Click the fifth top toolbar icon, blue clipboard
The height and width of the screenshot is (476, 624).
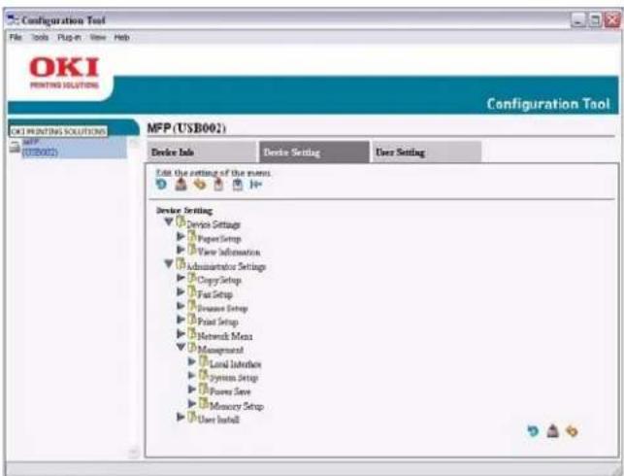(237, 185)
